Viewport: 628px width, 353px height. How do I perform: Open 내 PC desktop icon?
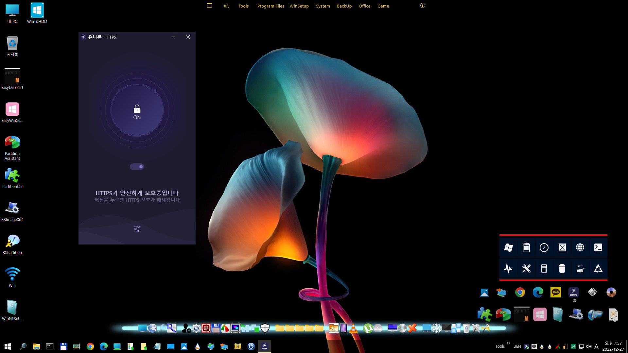(12, 13)
